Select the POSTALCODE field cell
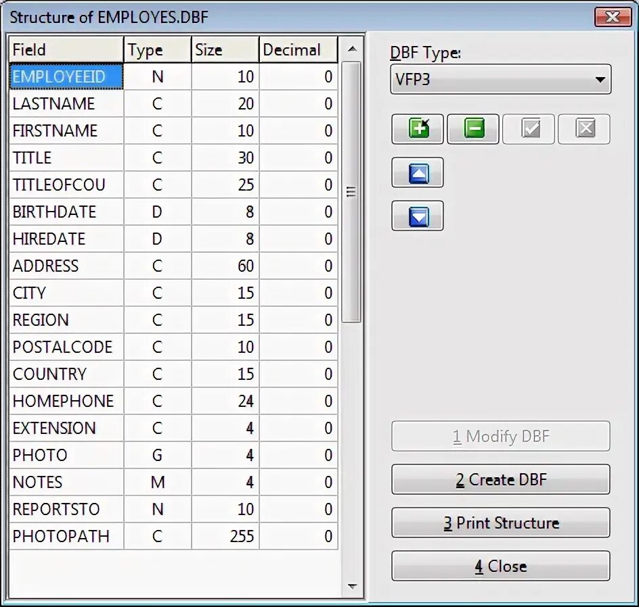639x607 pixels. coord(66,347)
